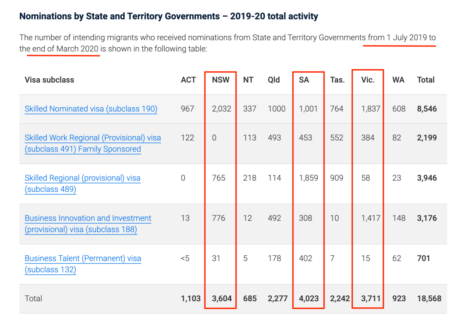Select the 402 SA value
The width and height of the screenshot is (460, 320).
point(305,258)
